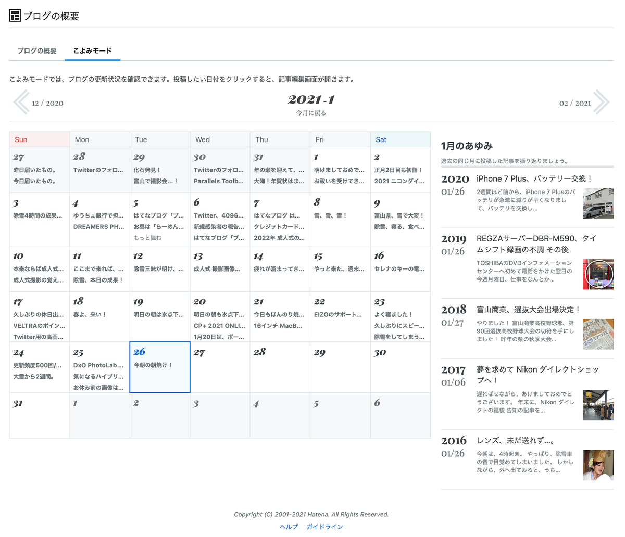This screenshot has width=625, height=537.
Task: Open post よく寝ました！ on January 23
Action: click(x=393, y=315)
